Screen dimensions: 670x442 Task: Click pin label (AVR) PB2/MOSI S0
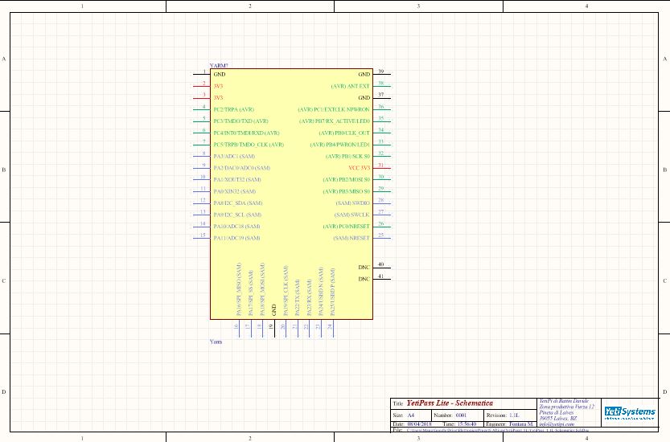(x=346, y=180)
